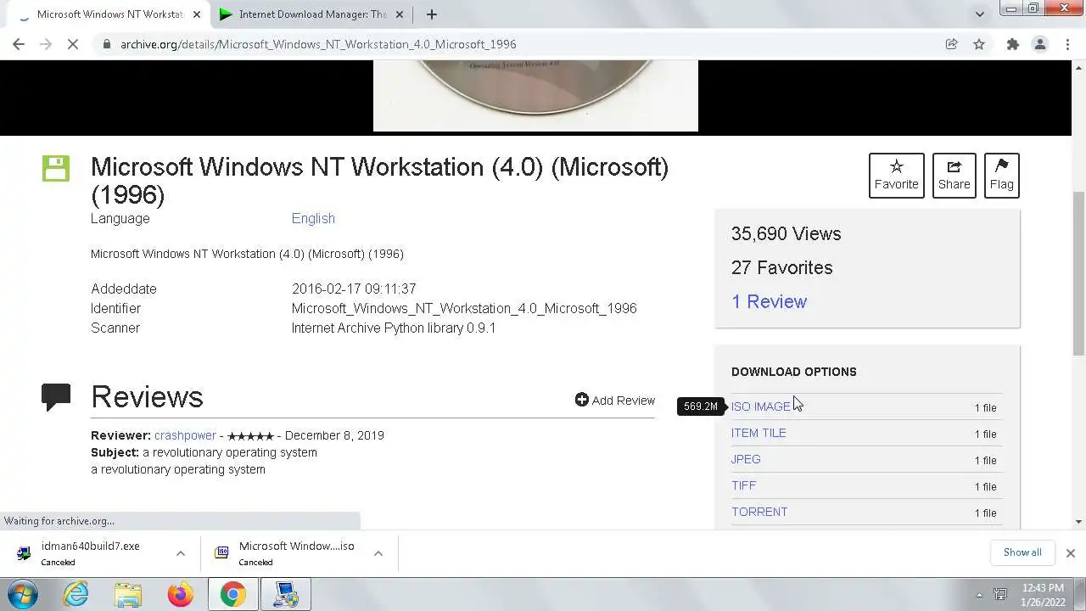Launch Firefox from taskbar
The image size is (1086, 611).
(180, 594)
